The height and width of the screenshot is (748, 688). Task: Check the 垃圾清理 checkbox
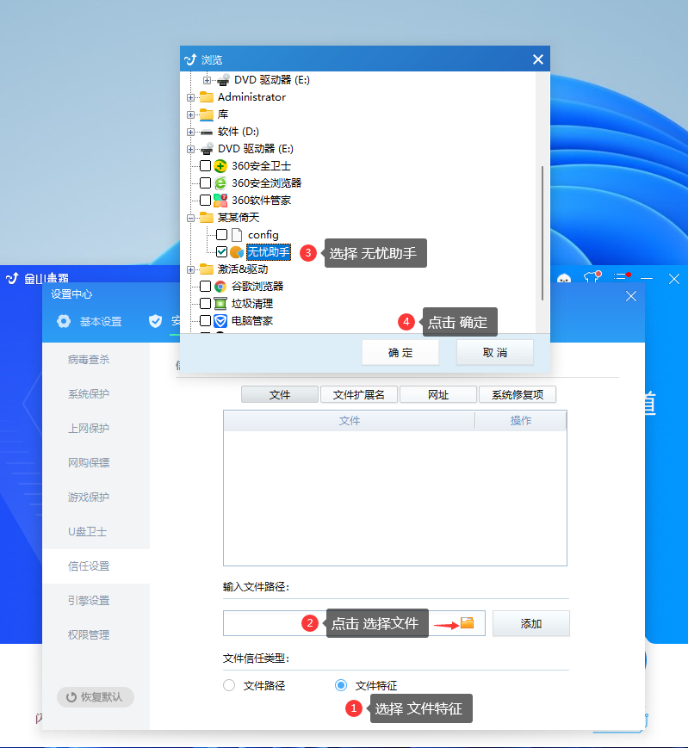coord(205,303)
